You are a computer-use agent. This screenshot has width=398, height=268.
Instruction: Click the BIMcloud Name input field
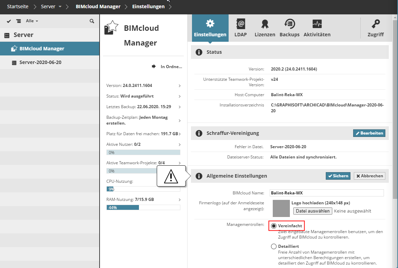click(327, 193)
